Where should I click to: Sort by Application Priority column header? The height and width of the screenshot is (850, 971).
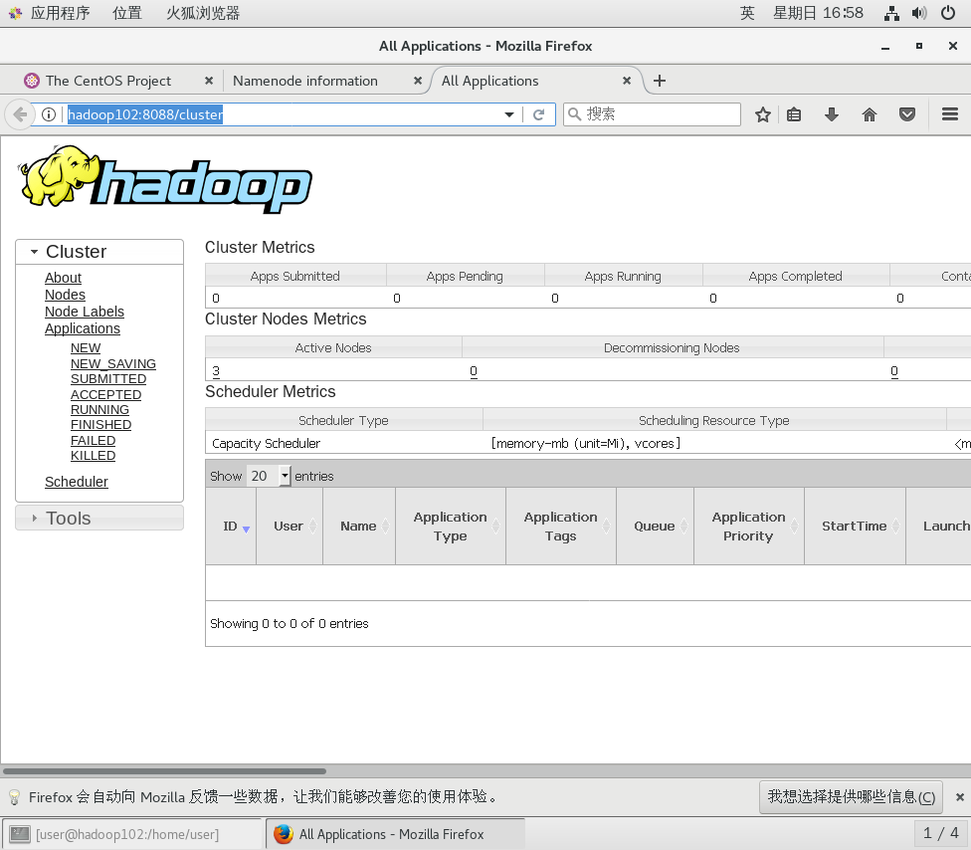pos(749,526)
